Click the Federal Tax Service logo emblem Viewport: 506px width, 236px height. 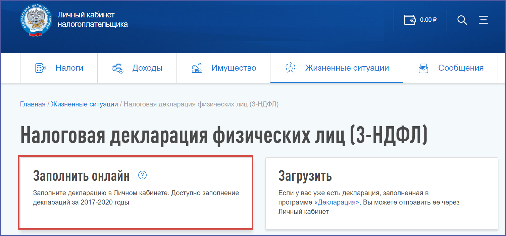click(x=36, y=20)
